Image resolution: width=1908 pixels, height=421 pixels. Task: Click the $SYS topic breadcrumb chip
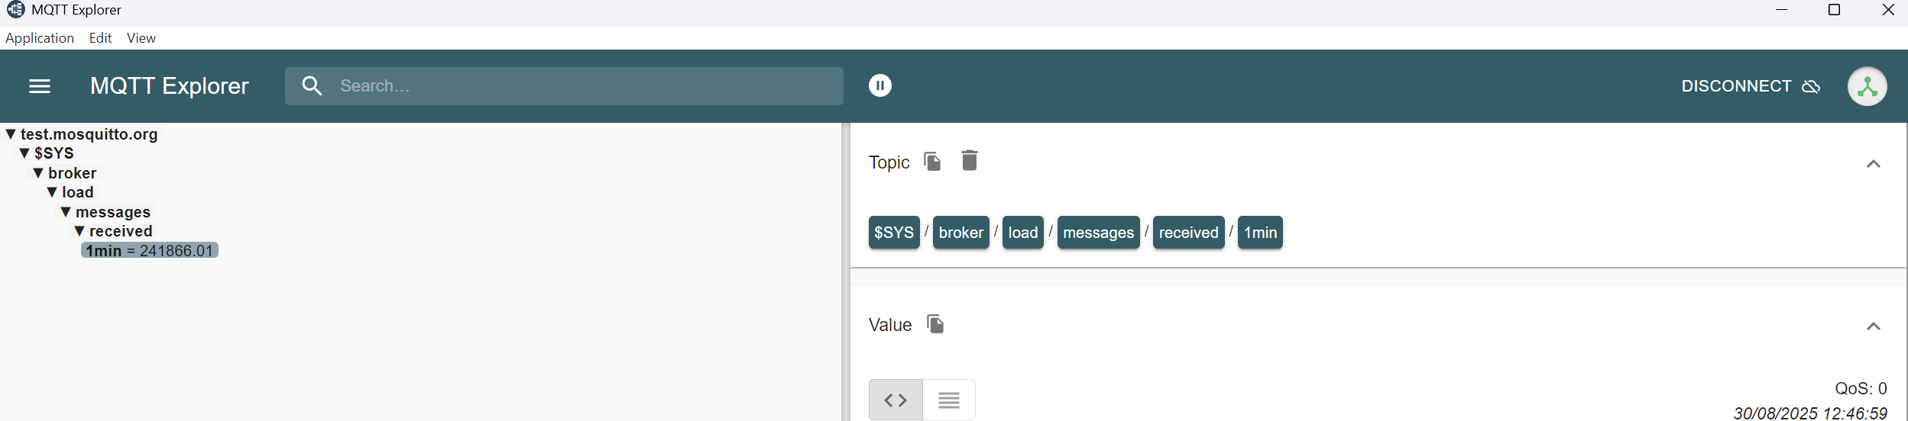pyautogui.click(x=894, y=233)
